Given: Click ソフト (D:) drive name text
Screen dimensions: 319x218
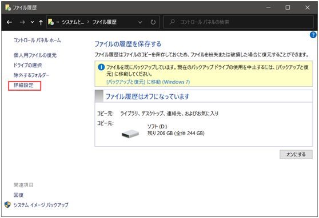Looking at the screenshot, I should pyautogui.click(x=157, y=127).
